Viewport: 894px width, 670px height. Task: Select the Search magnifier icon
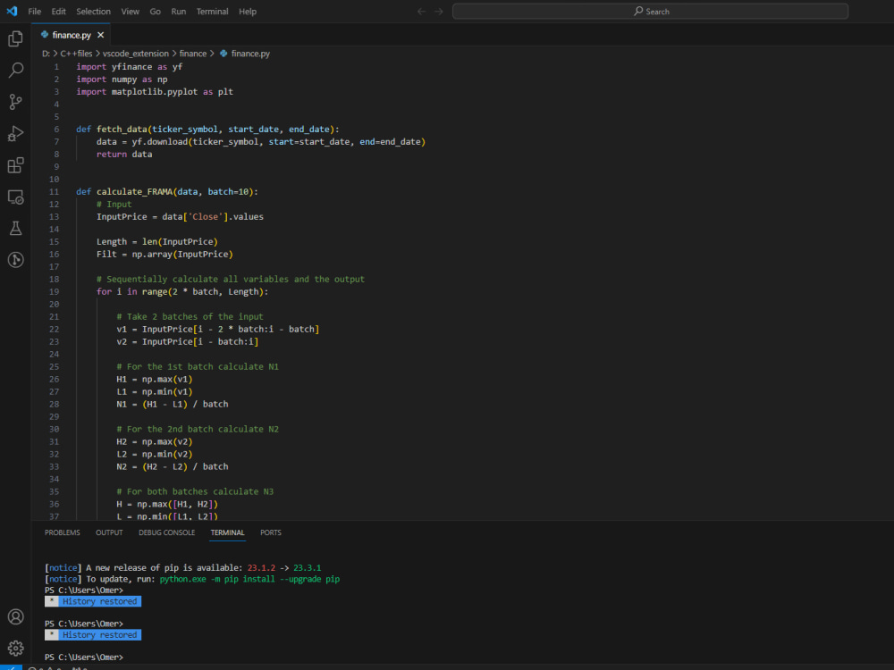tap(14, 70)
